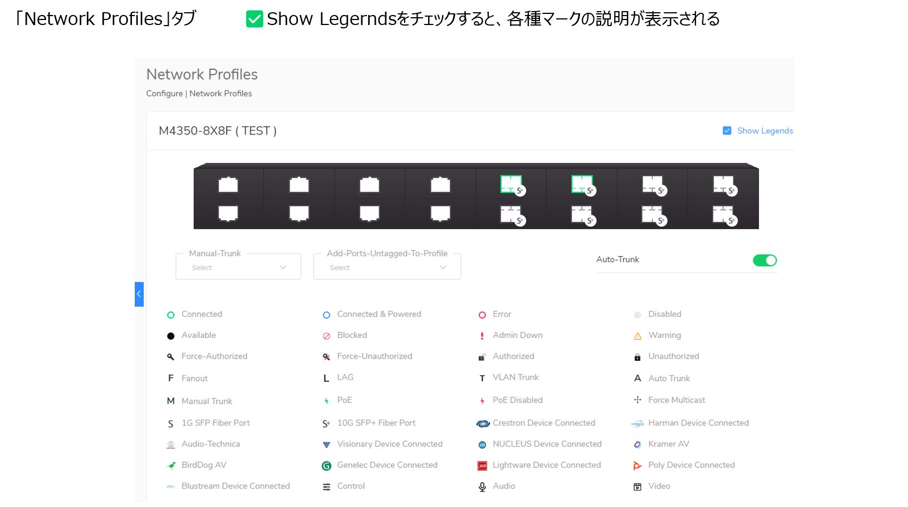Click the Manual Trunk M letter icon
Image resolution: width=908 pixels, height=507 pixels.
click(171, 401)
